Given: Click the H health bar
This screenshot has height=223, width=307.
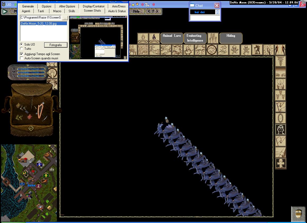Looking at the screenshot, I should tap(31, 69).
